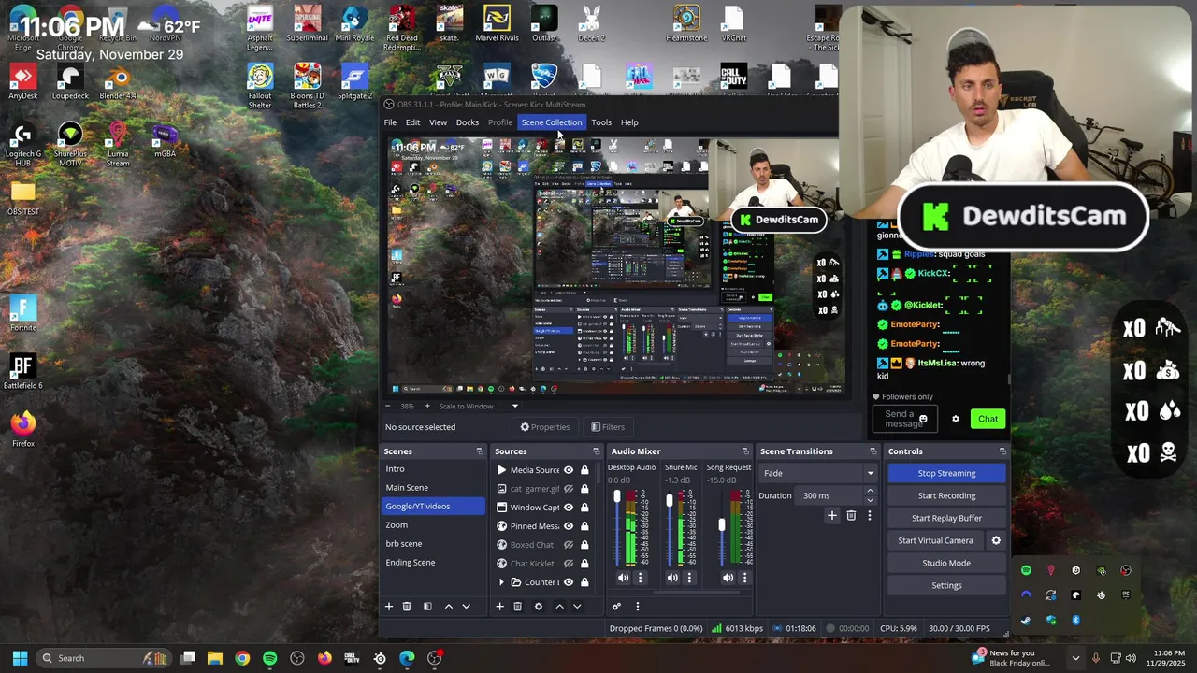Mute Desktop Audio speaker button
This screenshot has height=673, width=1197.
click(x=623, y=578)
